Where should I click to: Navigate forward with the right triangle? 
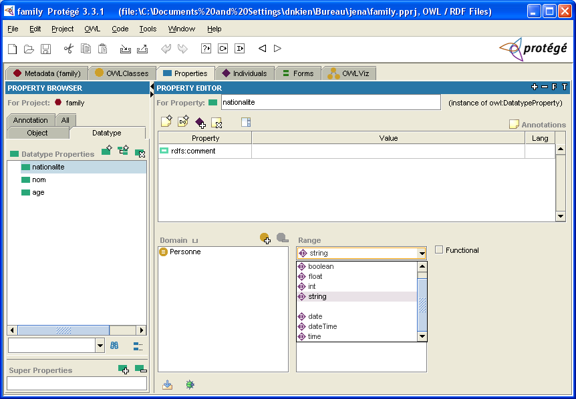(278, 49)
